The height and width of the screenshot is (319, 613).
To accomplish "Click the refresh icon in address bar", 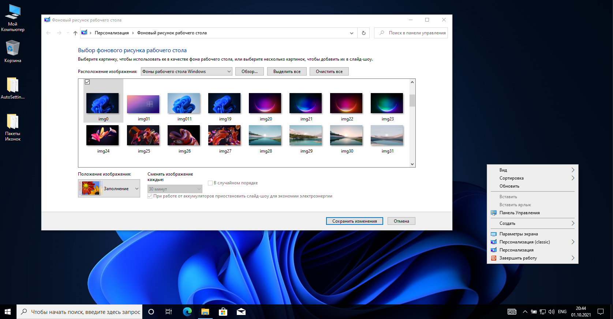I will [x=363, y=33].
